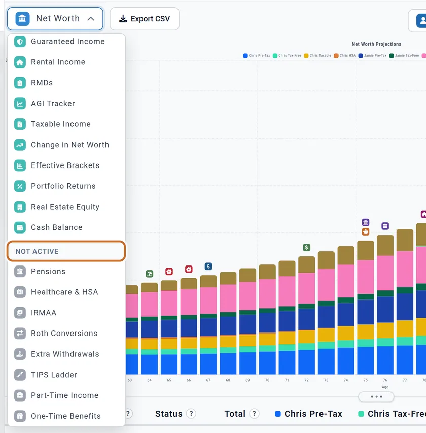Click the stacked bar for age 73
This screenshot has width=426, height=433.
[x=326, y=313]
